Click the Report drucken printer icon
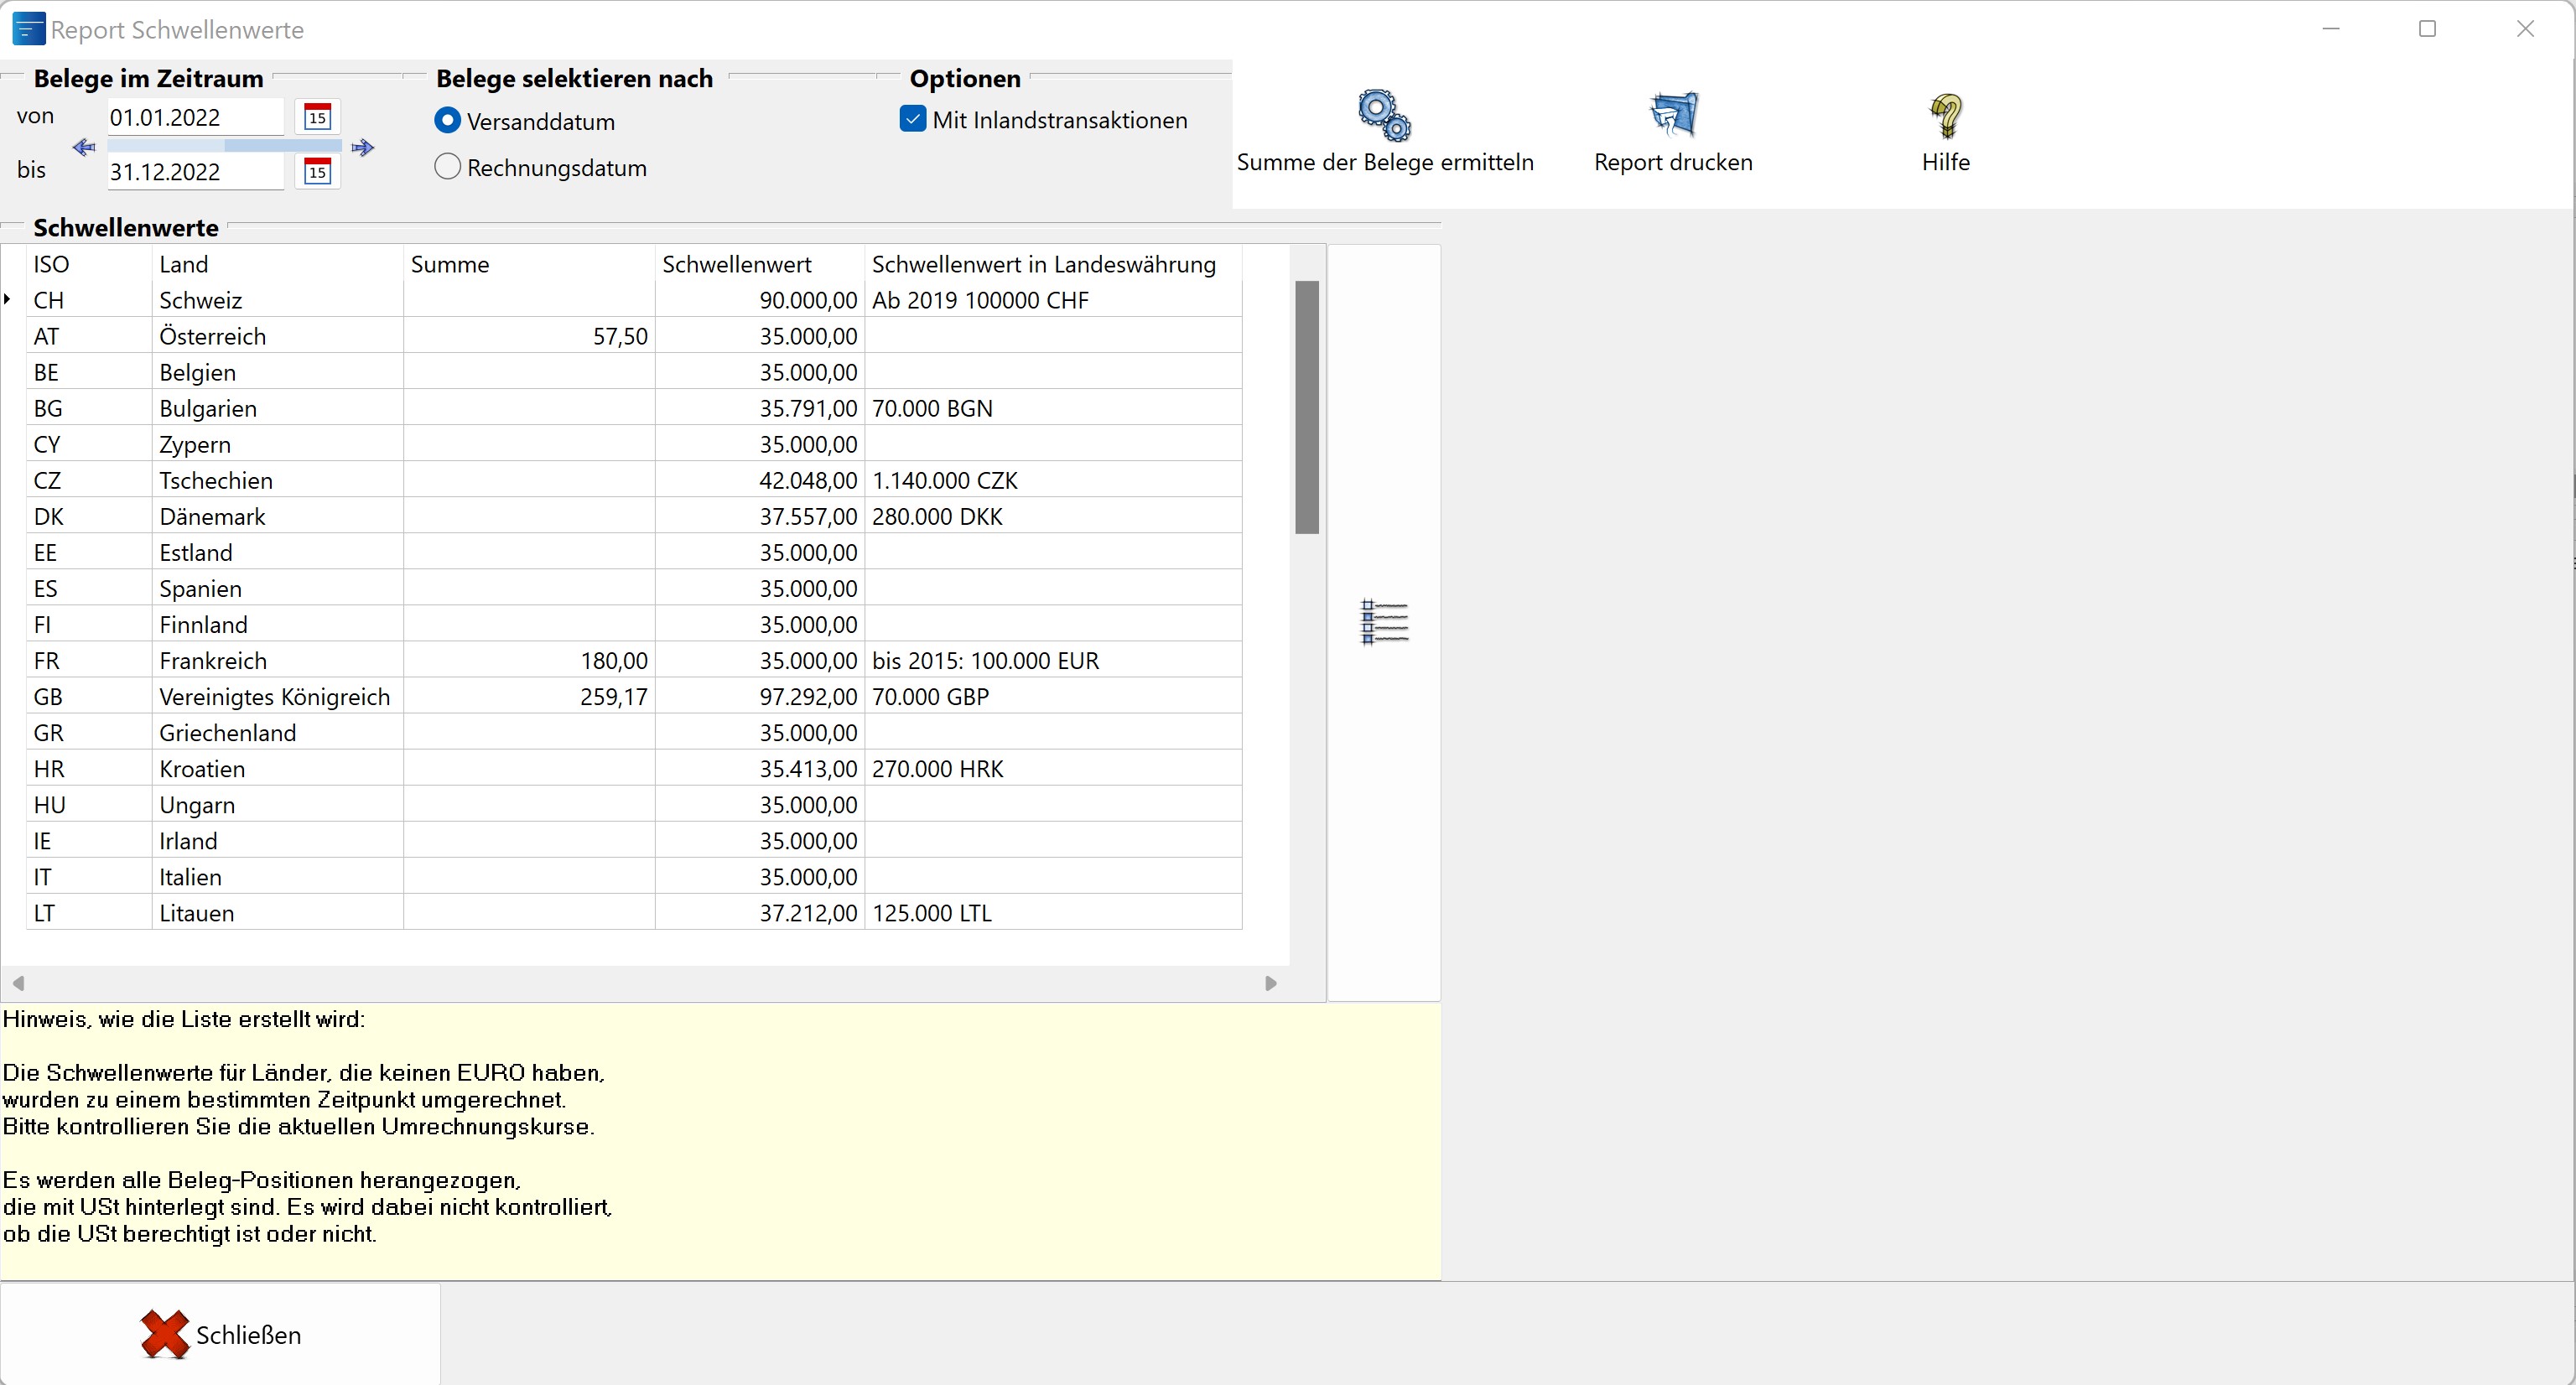Screen dimensions: 2576x1385 pyautogui.click(x=1673, y=115)
